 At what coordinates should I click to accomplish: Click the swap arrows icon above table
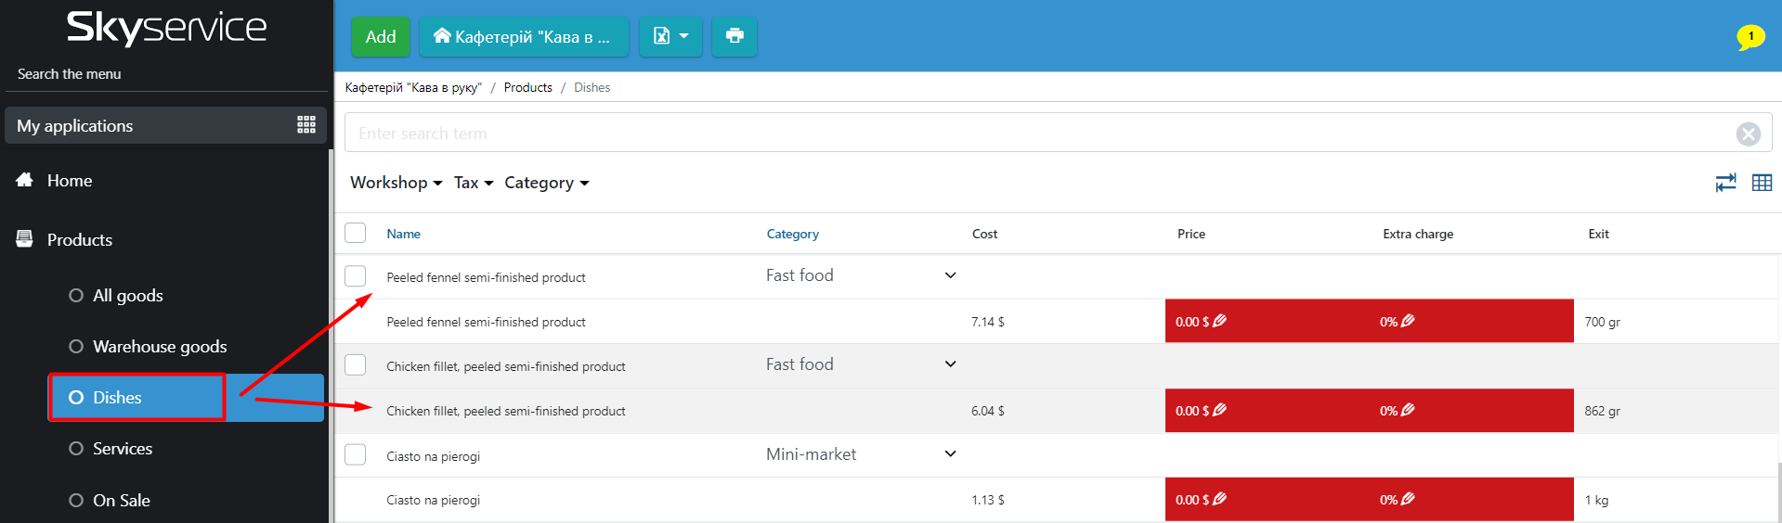(1725, 183)
